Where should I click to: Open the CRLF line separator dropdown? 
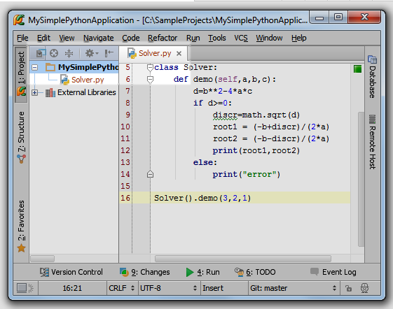[x=122, y=288]
